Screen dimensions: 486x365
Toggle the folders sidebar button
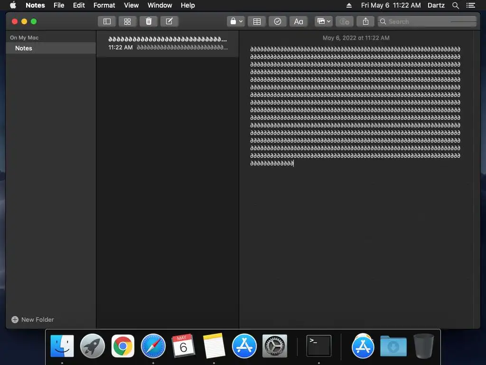107,21
